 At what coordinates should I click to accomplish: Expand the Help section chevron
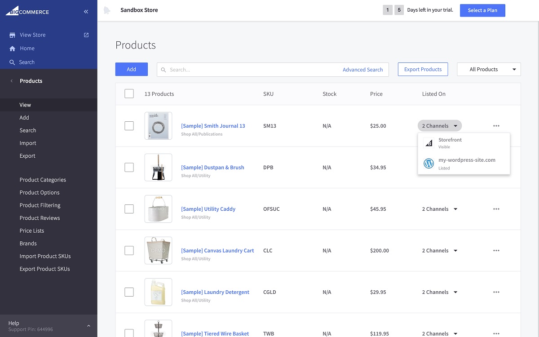pos(88,326)
